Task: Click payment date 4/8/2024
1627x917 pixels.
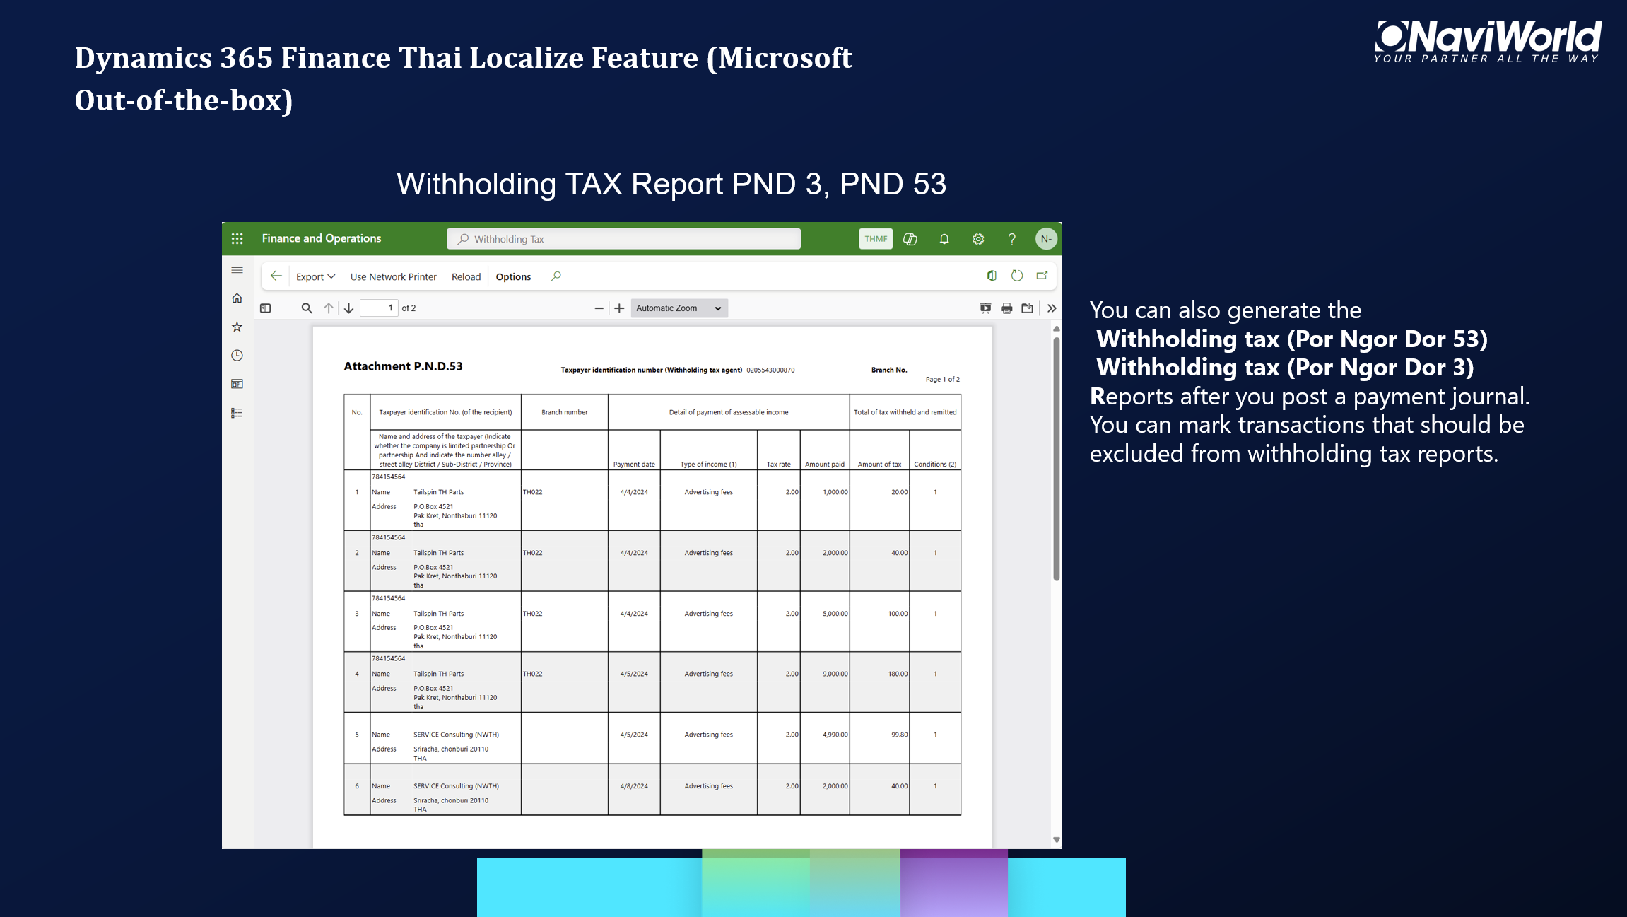Action: pos(634,786)
